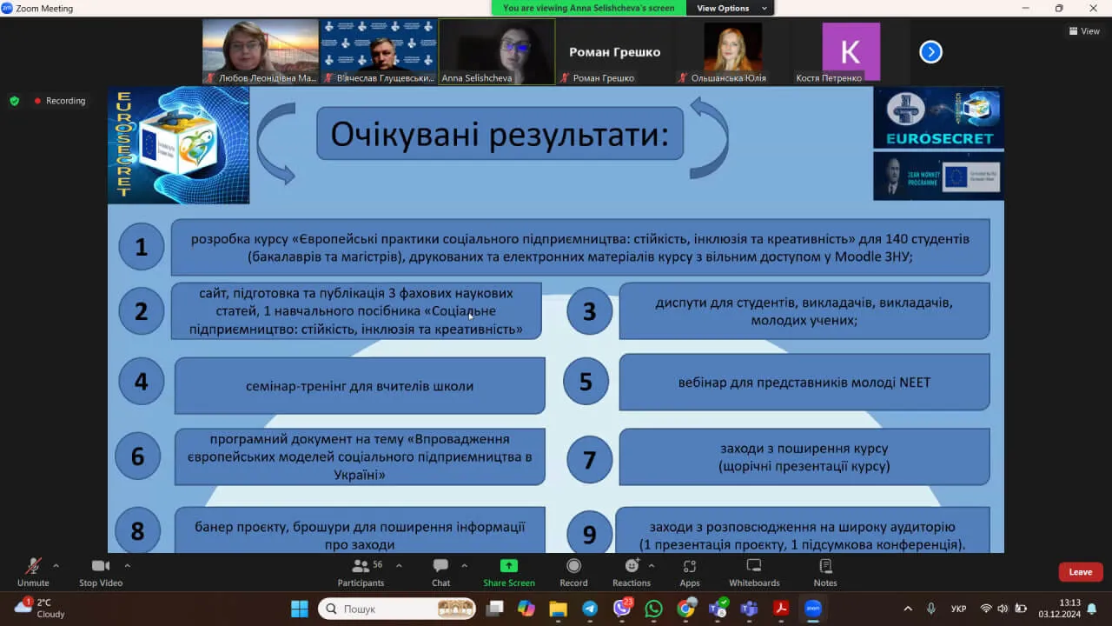Viewport: 1112px width, 626px height.
Task: Expand the arrow next to Participants
Action: pos(399,565)
